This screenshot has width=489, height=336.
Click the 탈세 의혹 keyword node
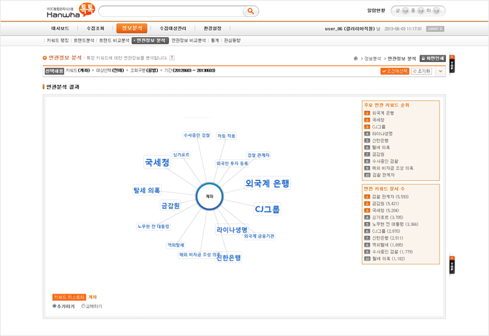147,190
